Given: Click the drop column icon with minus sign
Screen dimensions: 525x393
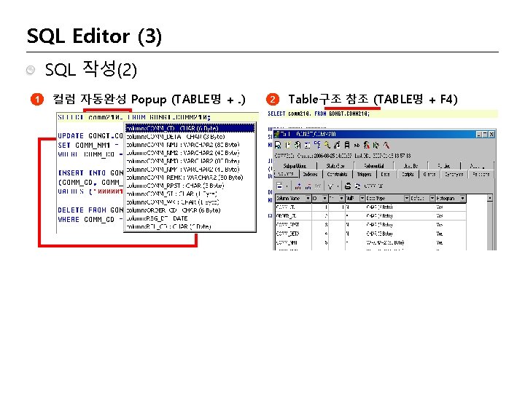Looking at the screenshot, I should click(308, 186).
